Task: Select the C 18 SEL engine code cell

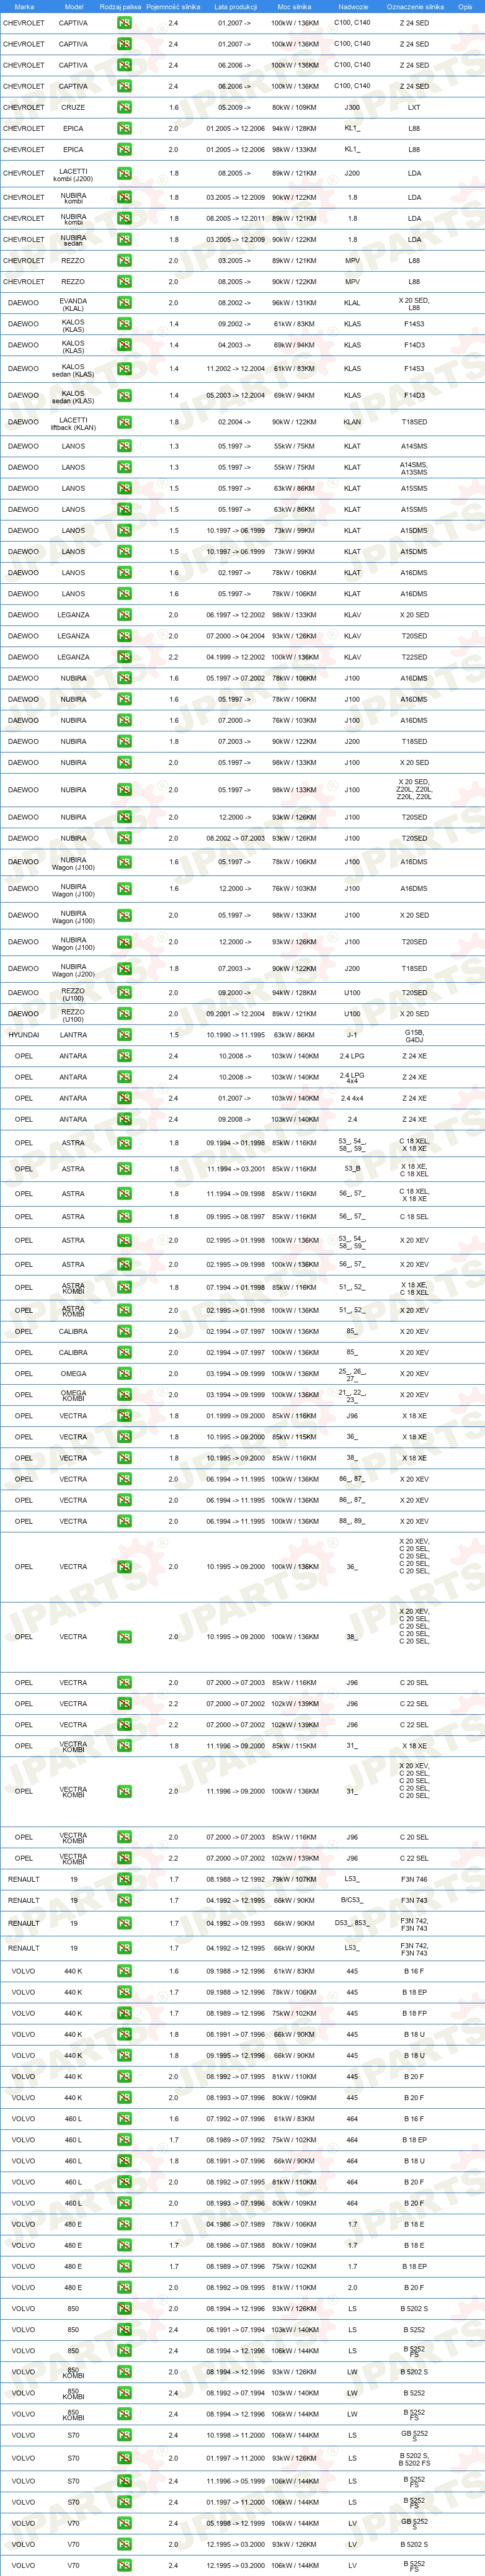Action: [414, 1217]
